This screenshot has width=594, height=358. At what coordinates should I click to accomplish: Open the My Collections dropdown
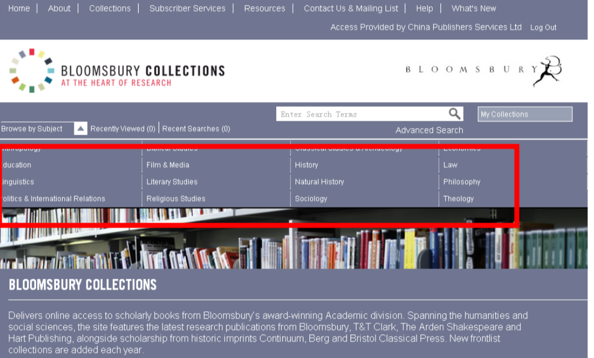click(x=525, y=114)
